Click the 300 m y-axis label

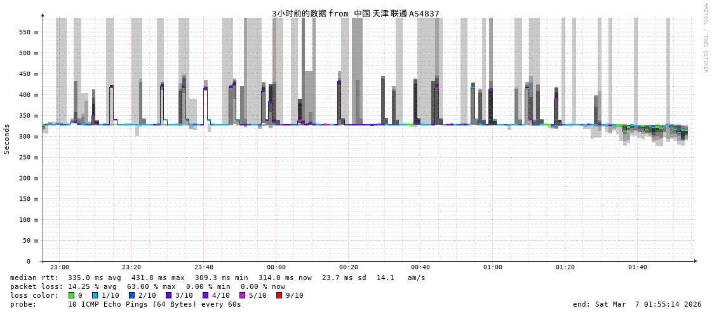point(28,136)
